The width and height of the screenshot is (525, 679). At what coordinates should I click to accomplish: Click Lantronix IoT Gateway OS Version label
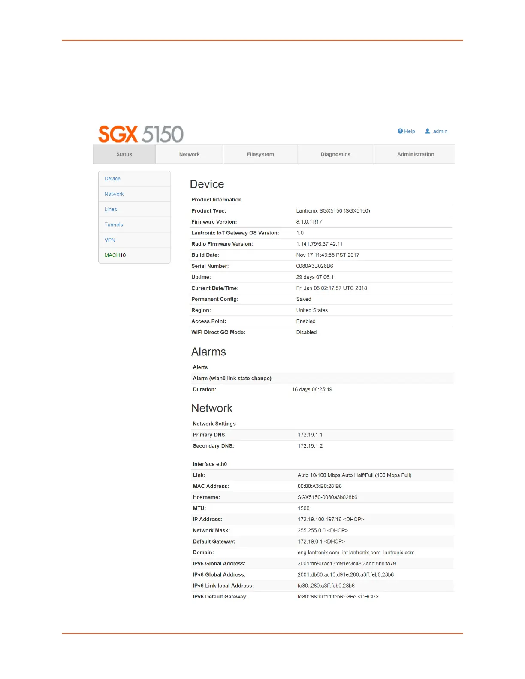pyautogui.click(x=235, y=233)
